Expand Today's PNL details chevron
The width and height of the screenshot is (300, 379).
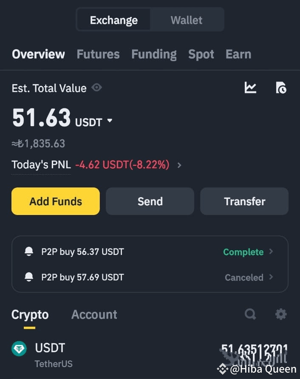click(x=179, y=165)
